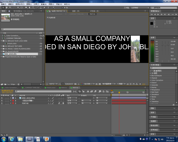Click the RGB channel display icon
178x142 pixels.
81,84
